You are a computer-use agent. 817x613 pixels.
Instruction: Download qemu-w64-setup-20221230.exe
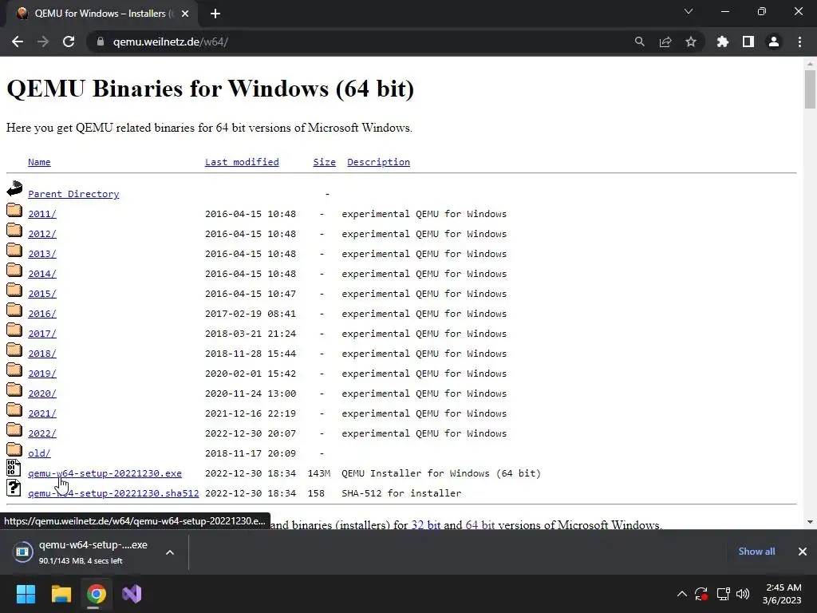[105, 473]
